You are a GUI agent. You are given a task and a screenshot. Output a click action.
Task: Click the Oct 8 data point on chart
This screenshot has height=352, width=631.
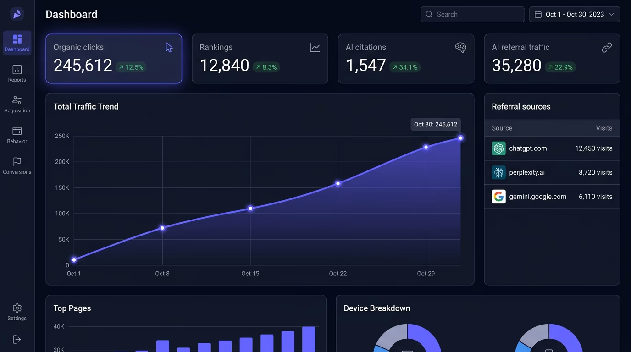point(162,228)
